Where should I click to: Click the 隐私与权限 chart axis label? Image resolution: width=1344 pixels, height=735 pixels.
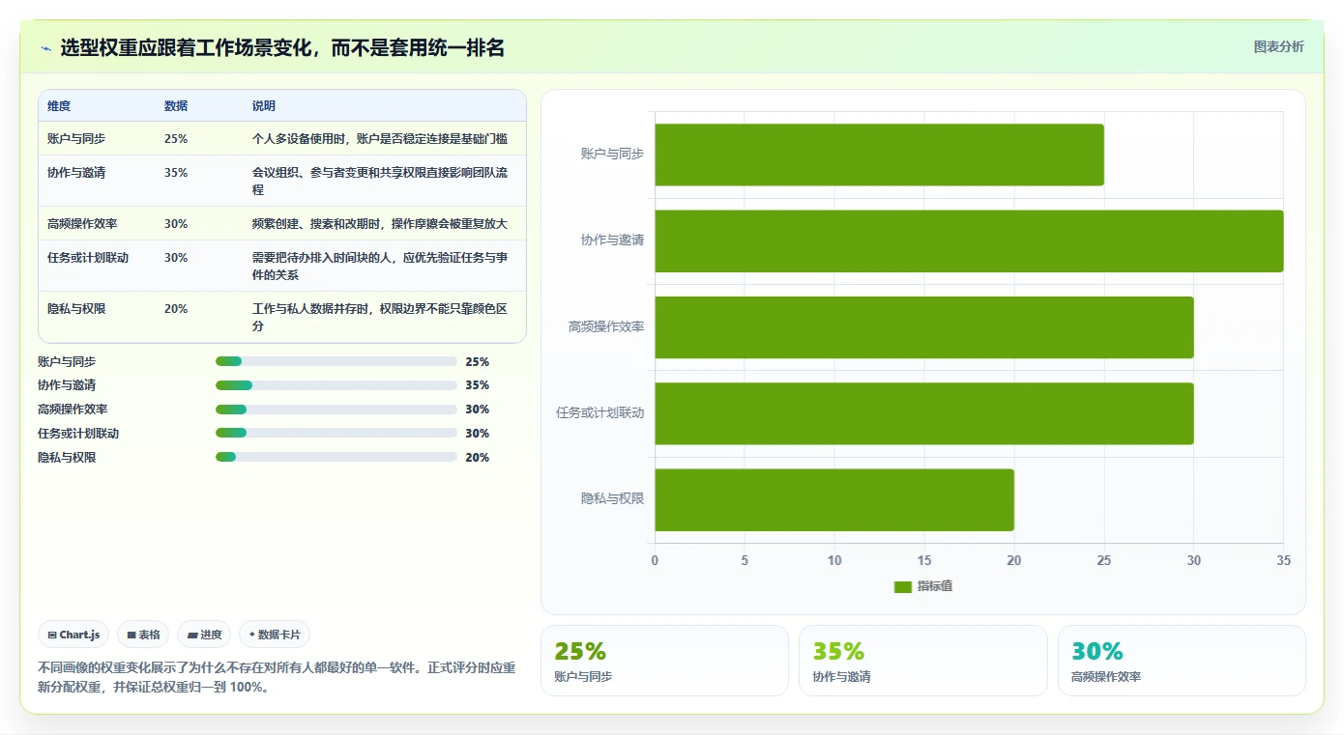612,498
